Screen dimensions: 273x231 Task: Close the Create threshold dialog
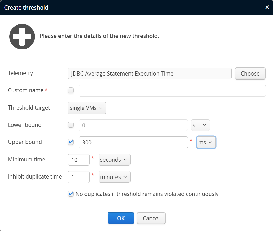pos(267,7)
